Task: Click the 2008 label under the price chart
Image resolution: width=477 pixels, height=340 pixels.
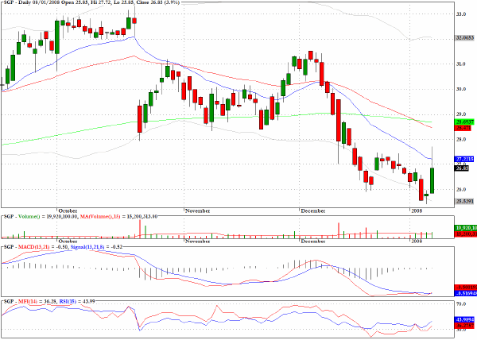Action: (417, 211)
